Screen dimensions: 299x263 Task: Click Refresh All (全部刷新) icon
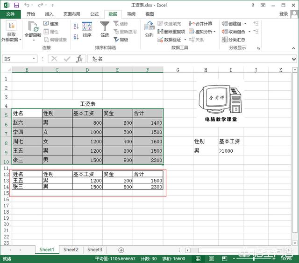(x=33, y=27)
